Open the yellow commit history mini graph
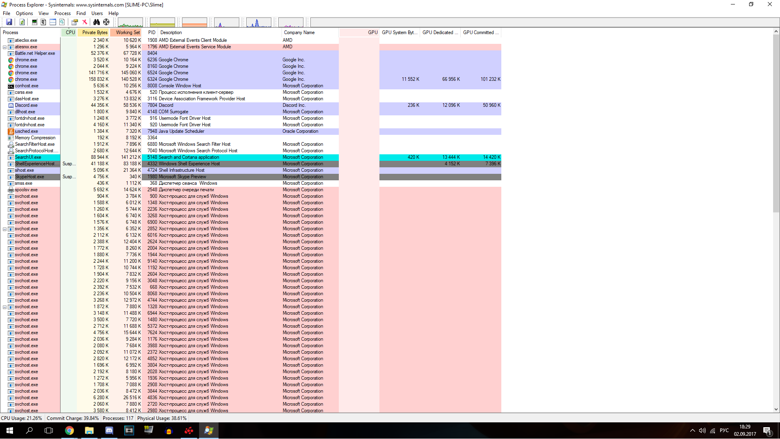 pos(162,23)
